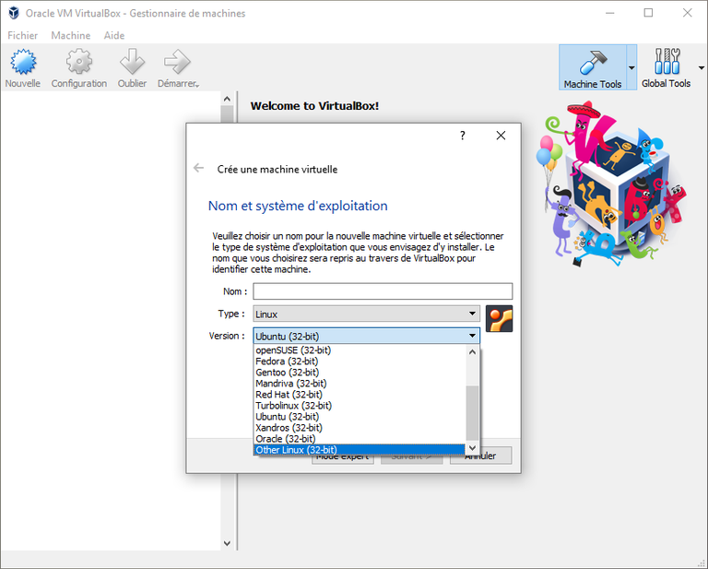
Task: Open the Fichier menu
Action: tap(22, 35)
